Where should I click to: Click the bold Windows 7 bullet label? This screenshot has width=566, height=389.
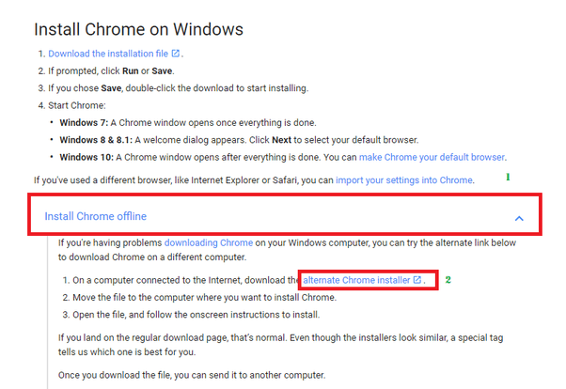click(87, 123)
